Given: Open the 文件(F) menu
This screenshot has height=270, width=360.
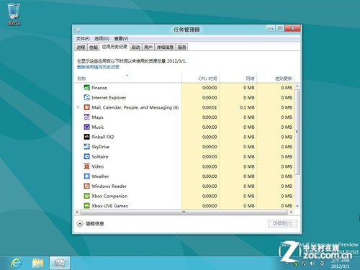Looking at the screenshot, I should [83, 39].
